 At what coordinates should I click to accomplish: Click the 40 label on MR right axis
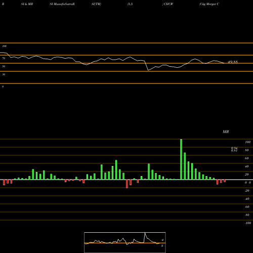pos(247,166)
